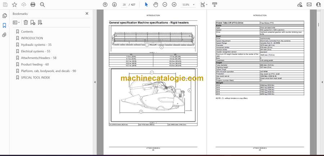
Task: Jump to the SPECIAL TOOL INDEX bookmark
Action: pyautogui.click(x=35, y=77)
